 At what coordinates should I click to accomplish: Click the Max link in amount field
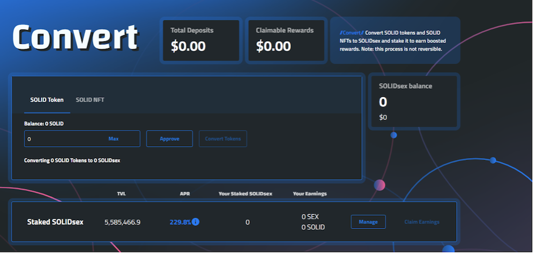pyautogui.click(x=114, y=139)
